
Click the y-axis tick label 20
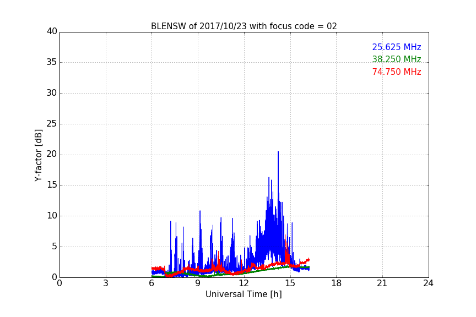coord(52,154)
